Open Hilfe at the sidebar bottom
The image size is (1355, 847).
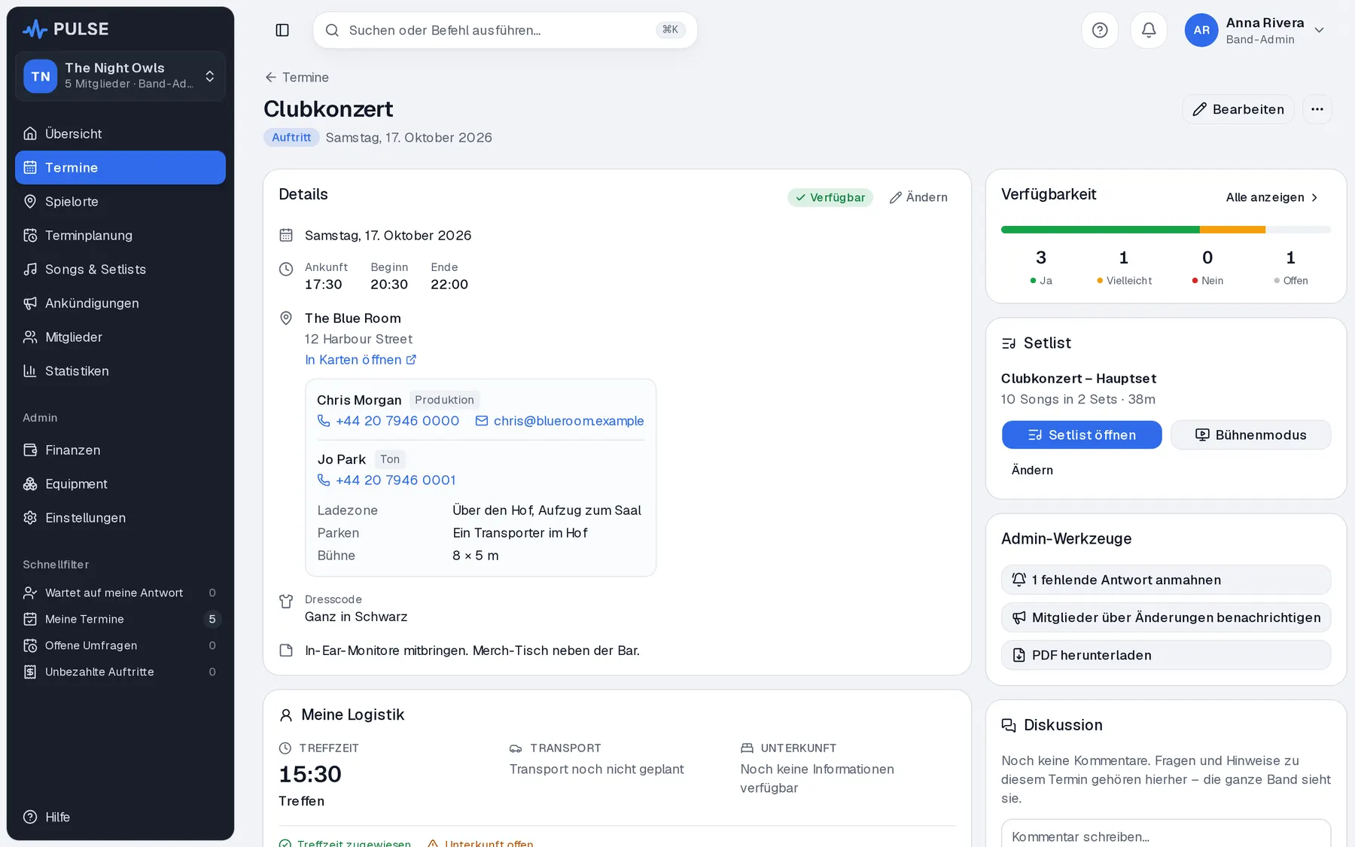[120, 817]
